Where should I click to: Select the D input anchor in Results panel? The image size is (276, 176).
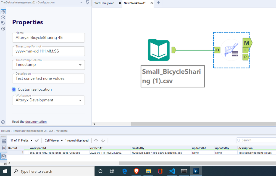tap(3, 148)
